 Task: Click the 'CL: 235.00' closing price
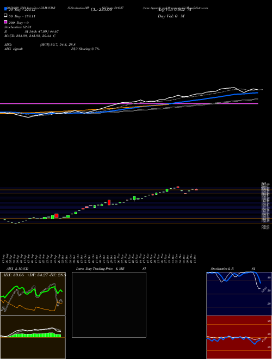pyautogui.click(x=101, y=10)
